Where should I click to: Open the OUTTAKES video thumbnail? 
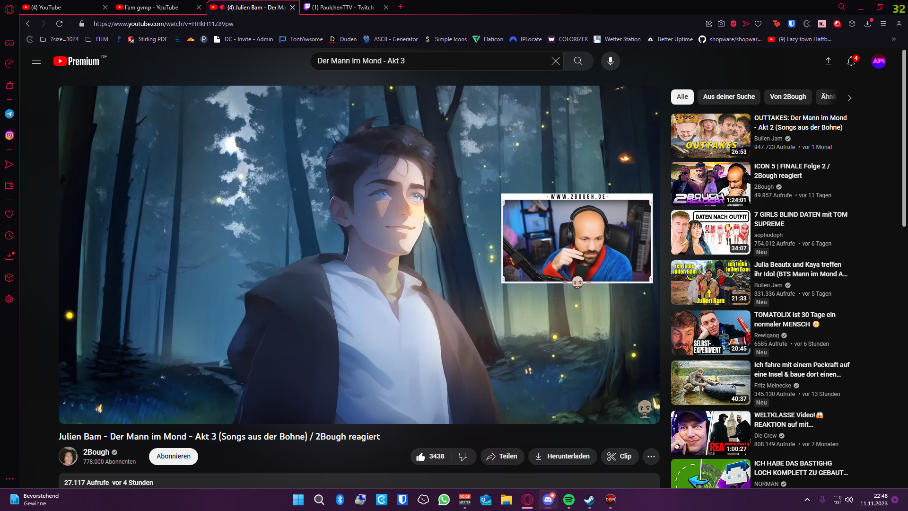point(710,135)
